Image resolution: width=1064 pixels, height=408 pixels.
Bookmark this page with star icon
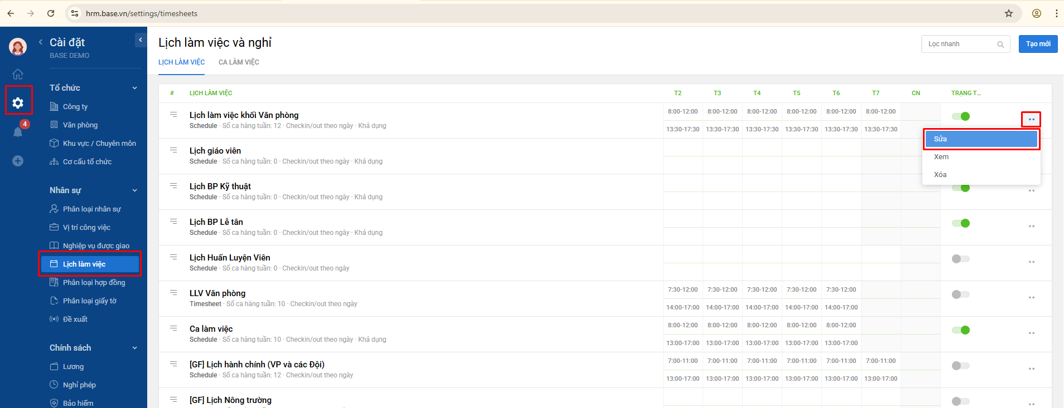coord(1009,13)
